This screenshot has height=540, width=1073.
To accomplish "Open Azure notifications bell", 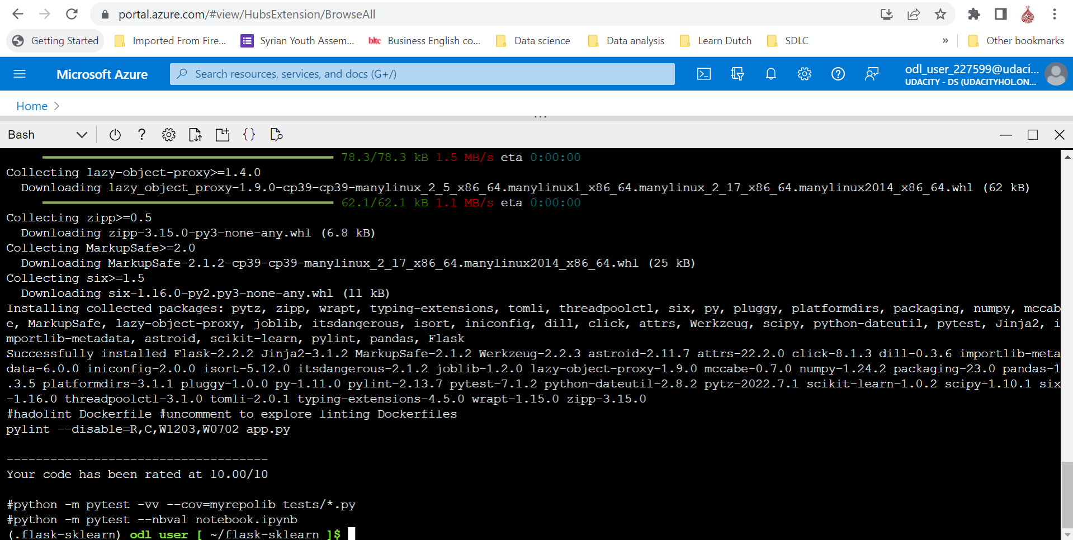I will (x=771, y=74).
